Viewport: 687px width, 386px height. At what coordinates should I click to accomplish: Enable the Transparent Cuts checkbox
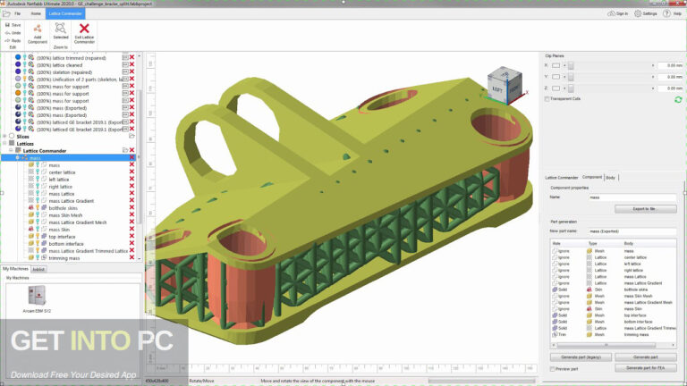(x=547, y=99)
